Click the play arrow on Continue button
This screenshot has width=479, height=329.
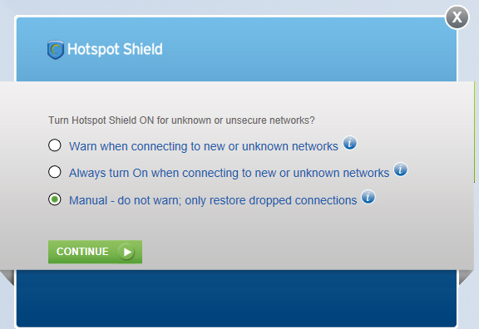click(126, 252)
